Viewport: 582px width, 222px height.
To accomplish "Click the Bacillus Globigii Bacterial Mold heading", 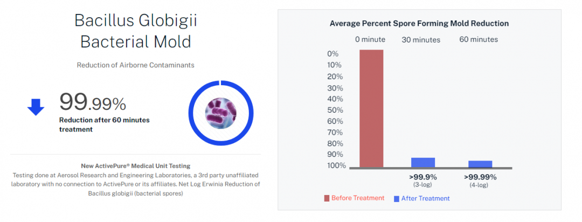I will click(x=135, y=30).
